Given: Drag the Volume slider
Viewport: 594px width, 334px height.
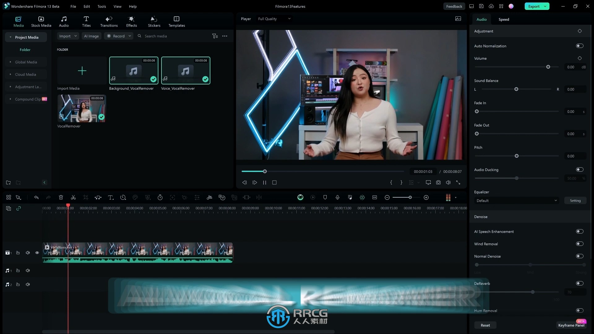Looking at the screenshot, I should 548,66.
